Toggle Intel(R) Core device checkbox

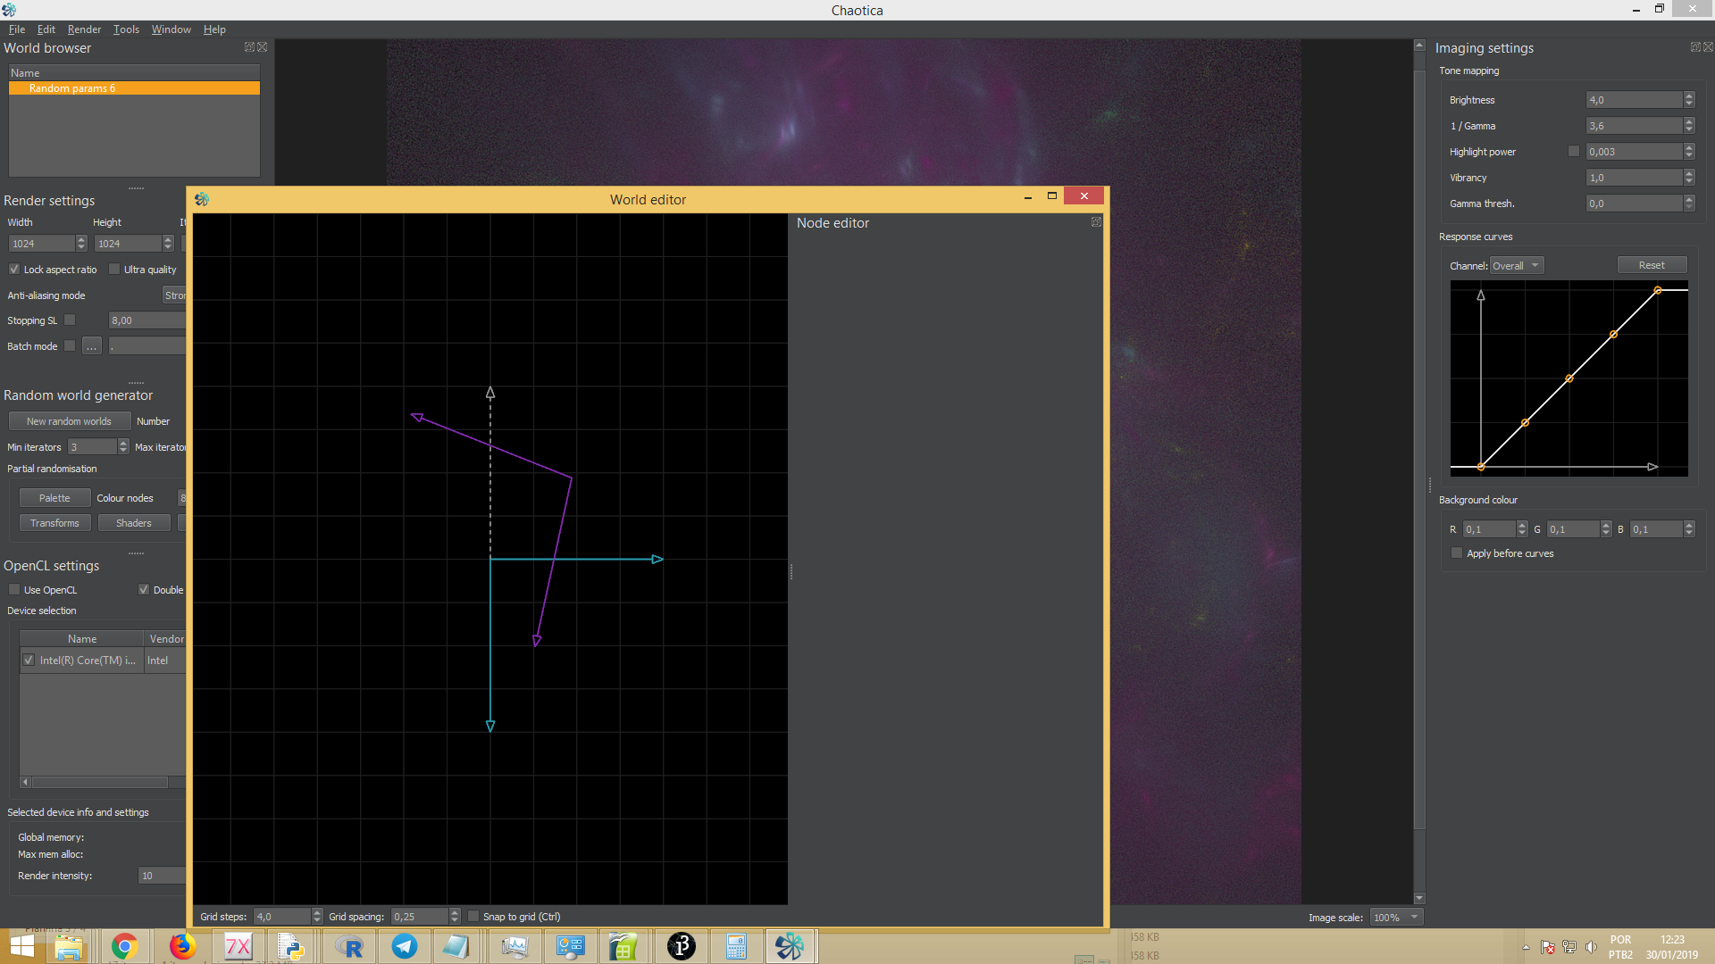coord(29,660)
